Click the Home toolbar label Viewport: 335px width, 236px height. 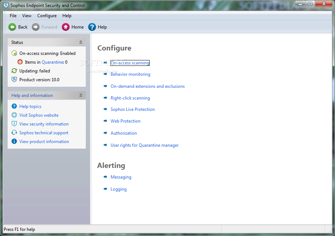pos(78,27)
